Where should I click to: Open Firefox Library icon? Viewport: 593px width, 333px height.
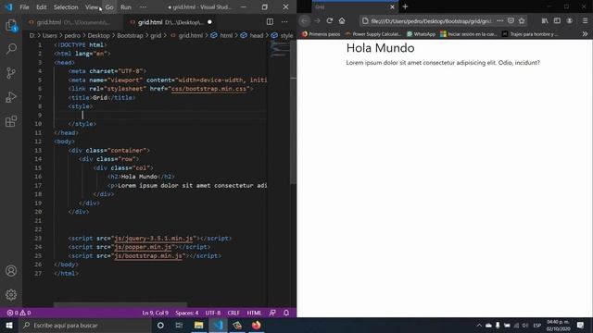(x=545, y=20)
